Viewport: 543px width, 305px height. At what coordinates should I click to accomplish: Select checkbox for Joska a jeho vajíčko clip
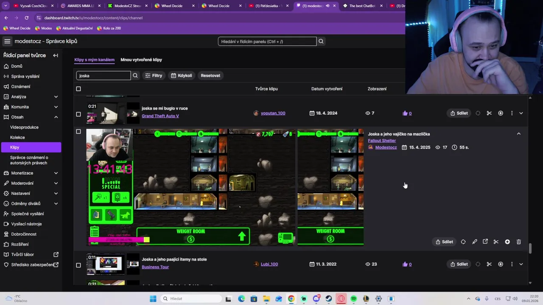78,132
